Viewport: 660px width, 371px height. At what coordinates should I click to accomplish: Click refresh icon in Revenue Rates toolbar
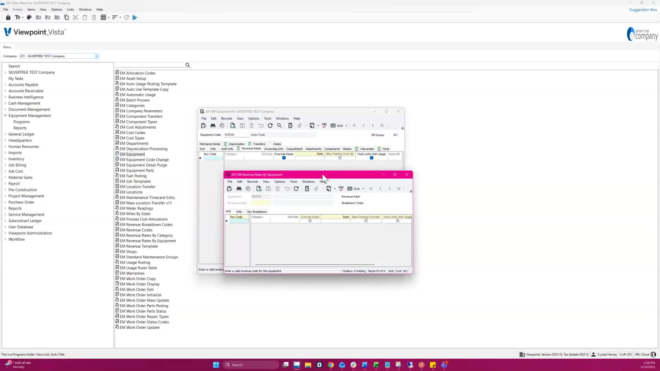tap(296, 189)
